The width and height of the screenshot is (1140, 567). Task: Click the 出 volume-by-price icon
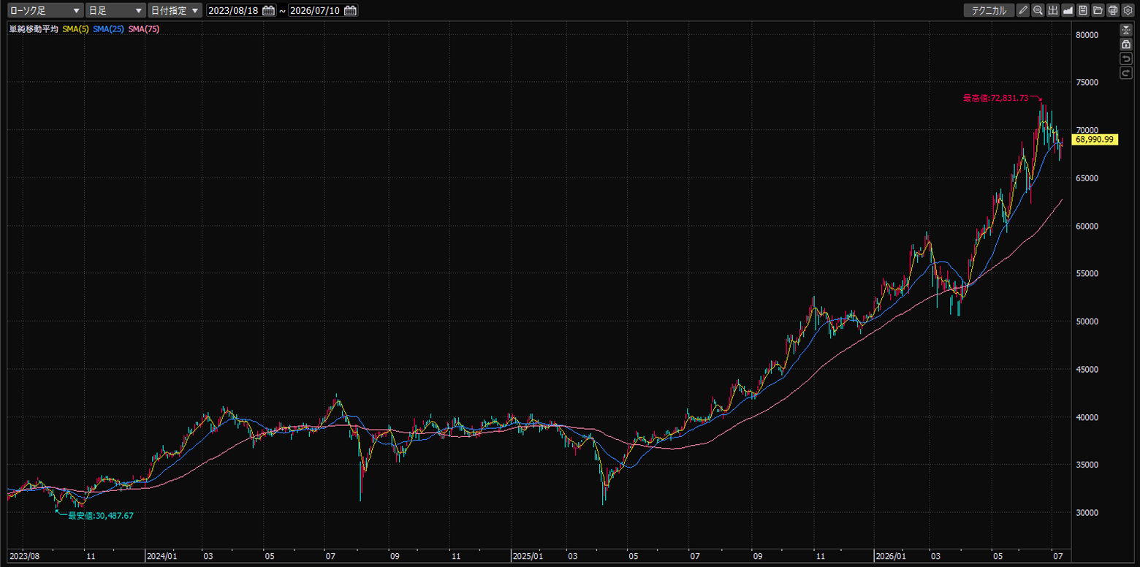pos(1053,10)
